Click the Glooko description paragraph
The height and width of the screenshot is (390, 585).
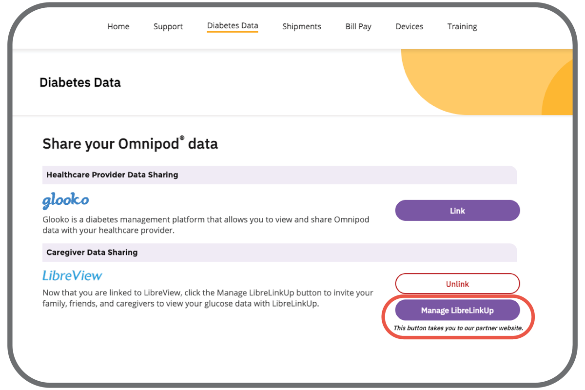[206, 225]
